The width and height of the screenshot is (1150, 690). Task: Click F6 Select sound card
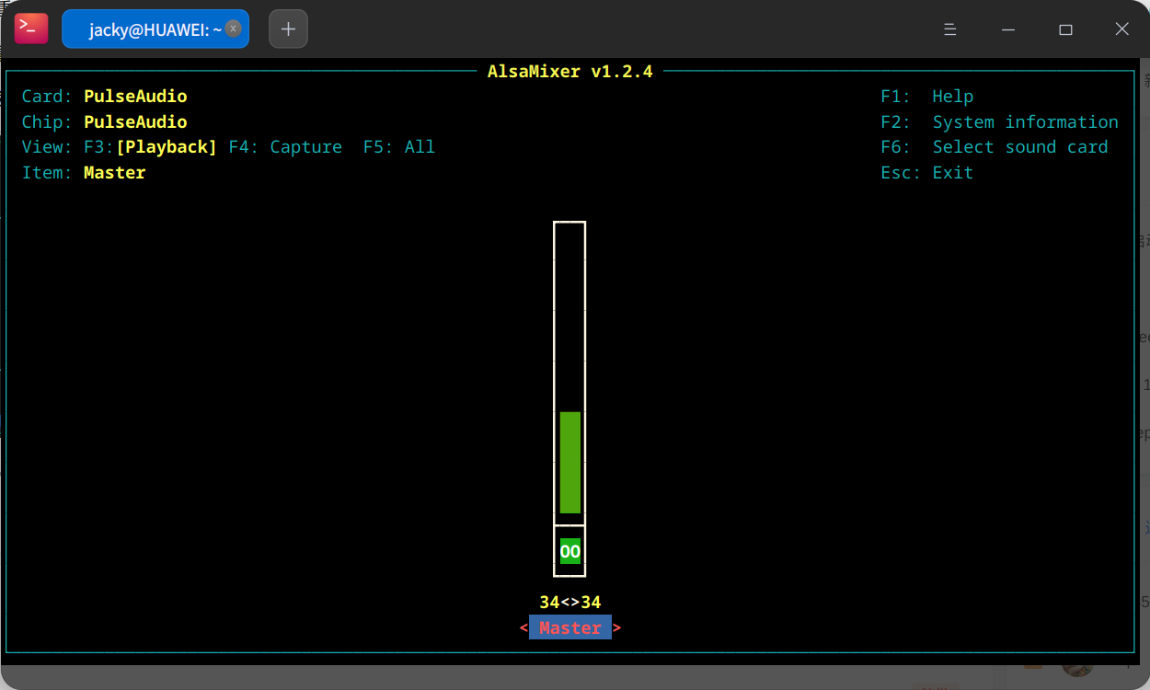(994, 147)
